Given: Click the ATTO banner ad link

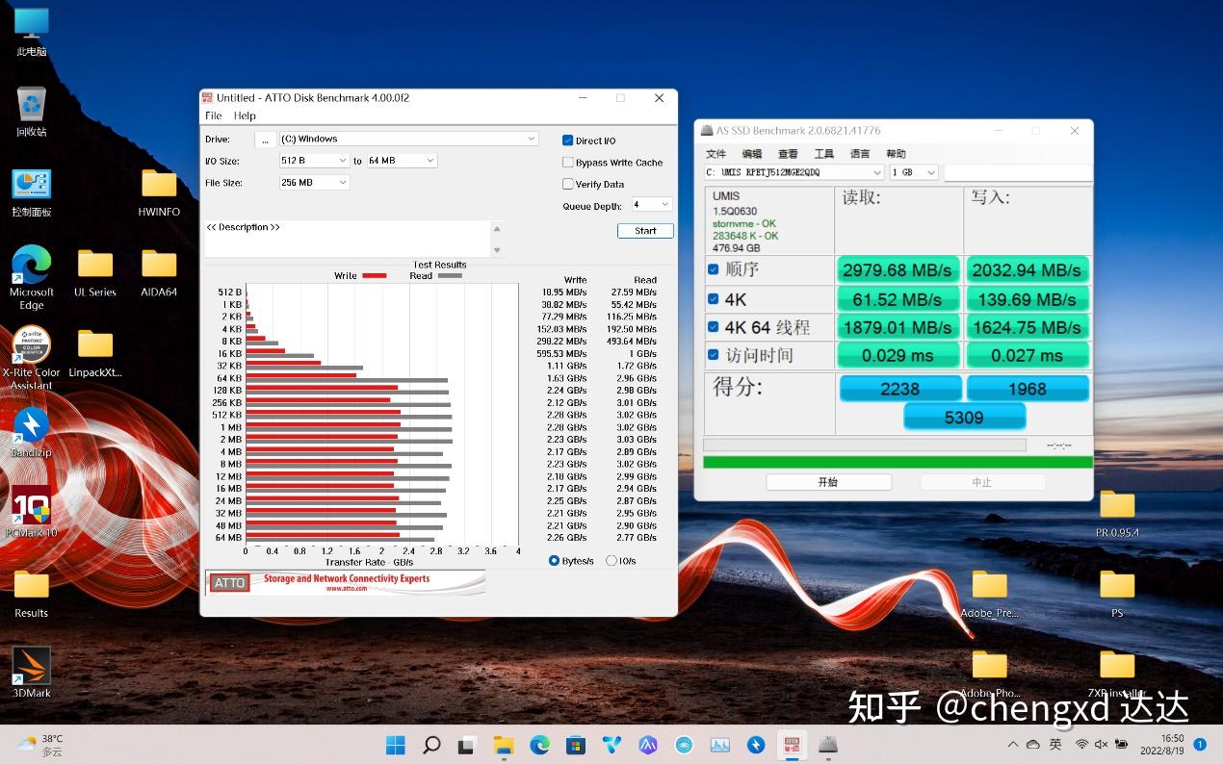Looking at the screenshot, I should [345, 583].
